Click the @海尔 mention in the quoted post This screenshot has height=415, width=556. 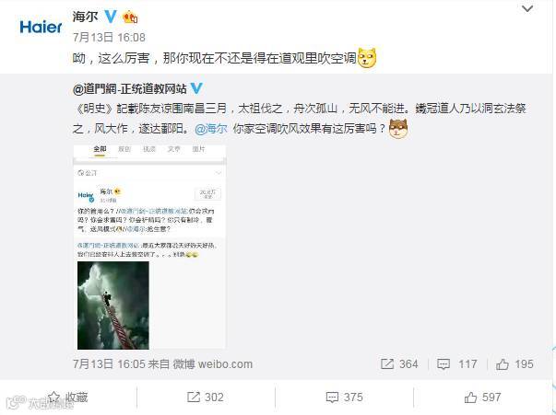210,129
